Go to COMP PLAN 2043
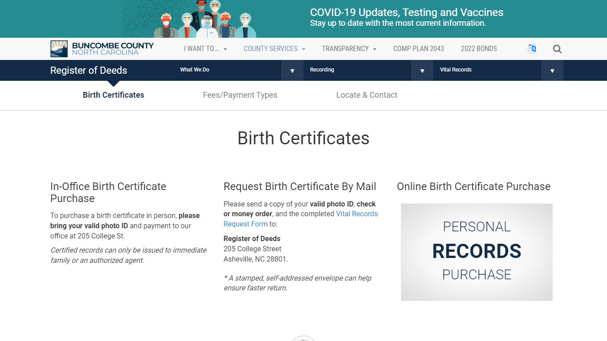 (x=419, y=49)
